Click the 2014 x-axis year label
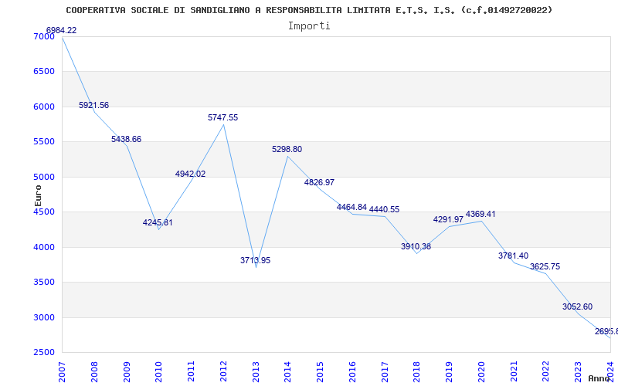Screen dimensions: 618x386 (287, 372)
